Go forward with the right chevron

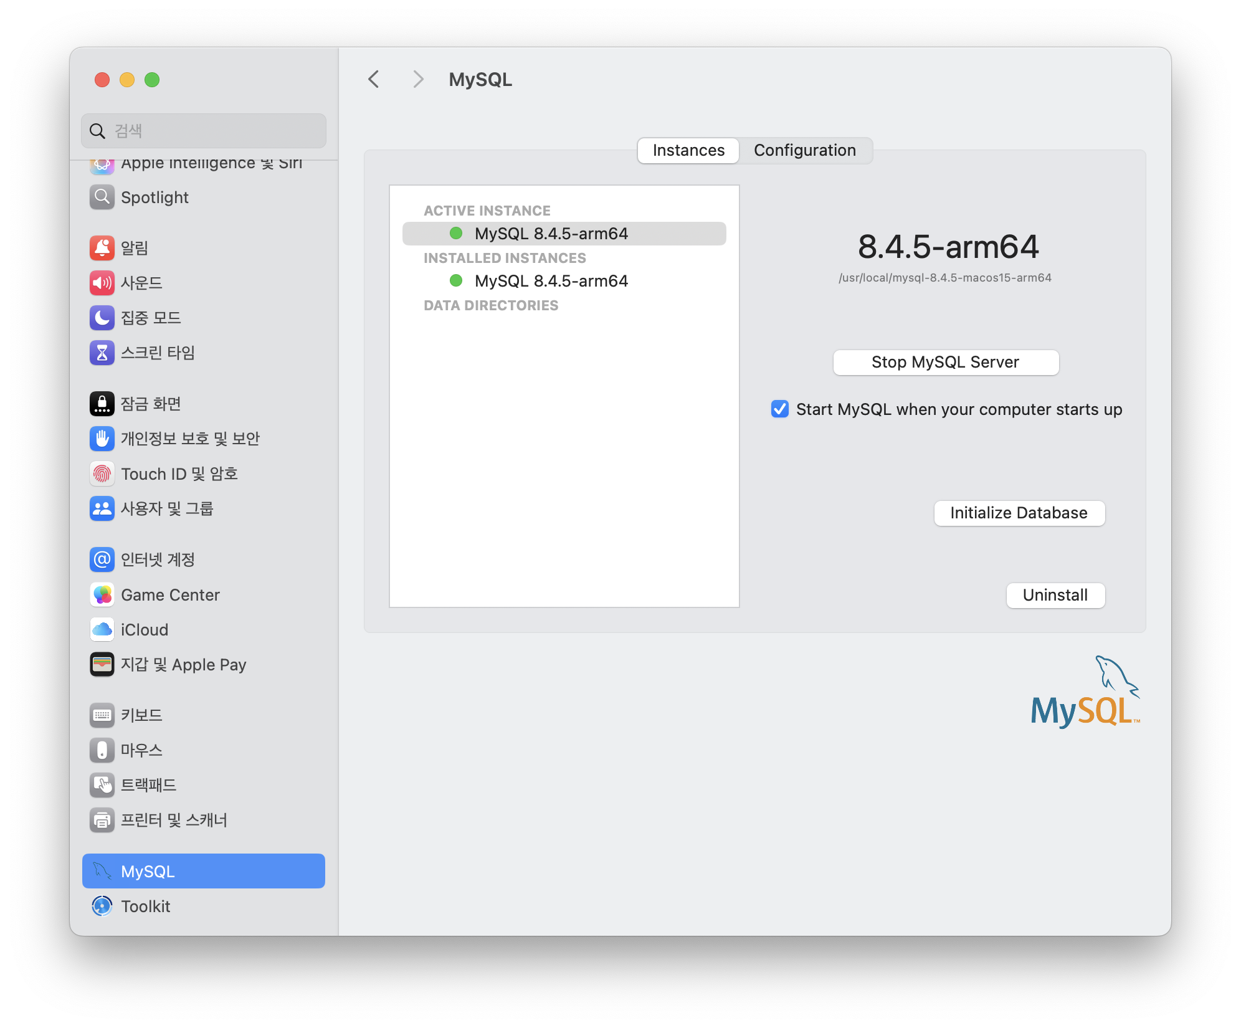(418, 80)
